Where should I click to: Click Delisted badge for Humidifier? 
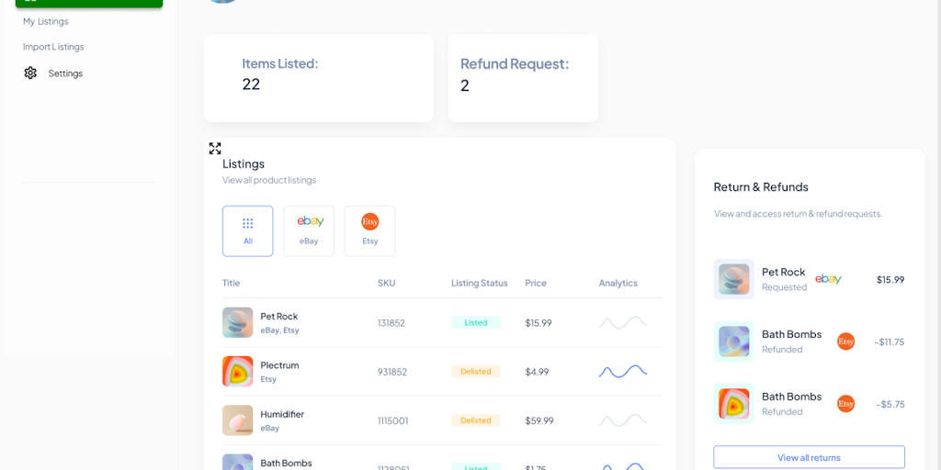click(x=476, y=420)
